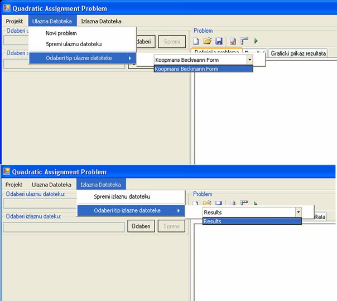
Task: Click the Odaberi ulaznu datoteku label in bottom window
Action: (x=35, y=194)
